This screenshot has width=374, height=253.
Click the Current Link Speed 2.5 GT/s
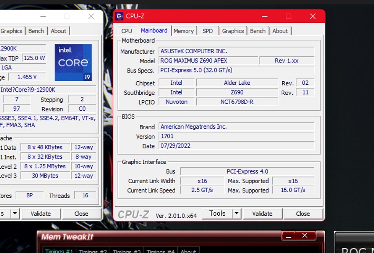point(202,190)
